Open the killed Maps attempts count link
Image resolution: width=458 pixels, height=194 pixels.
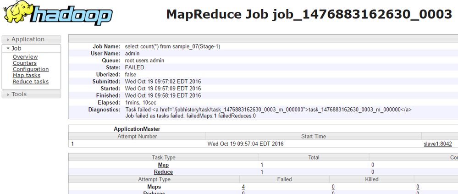pyautogui.click(x=333, y=187)
